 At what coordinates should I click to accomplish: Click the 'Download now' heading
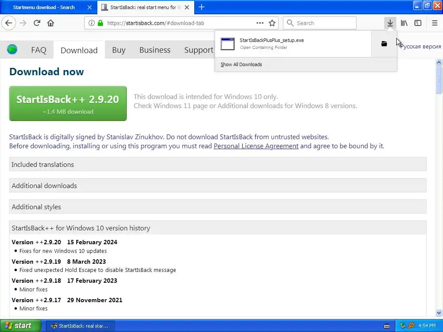coord(47,72)
